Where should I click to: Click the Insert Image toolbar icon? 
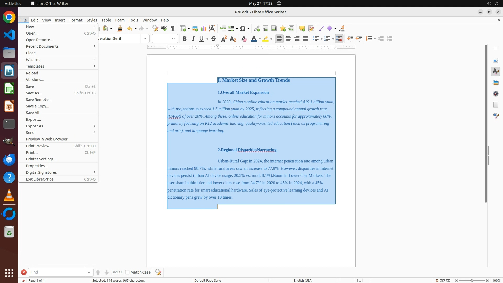[195, 29]
